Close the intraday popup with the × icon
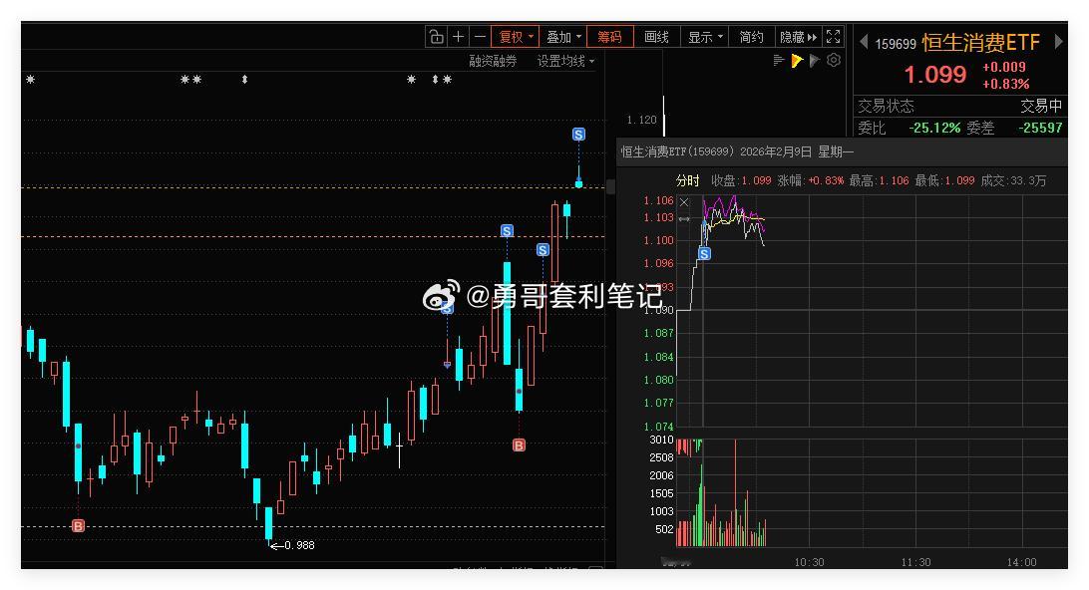This screenshot has width=1089, height=590. pyautogui.click(x=683, y=202)
